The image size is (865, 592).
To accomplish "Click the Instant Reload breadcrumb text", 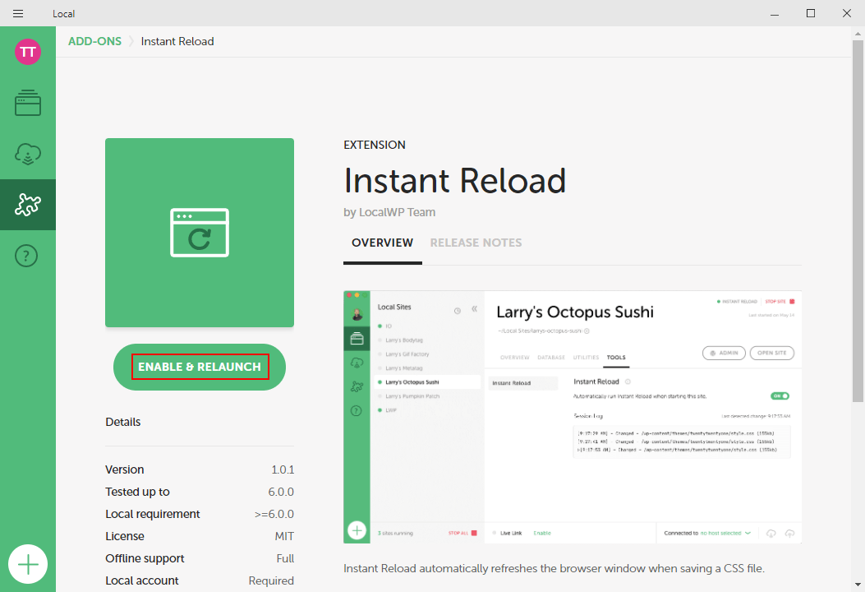I will click(x=177, y=41).
